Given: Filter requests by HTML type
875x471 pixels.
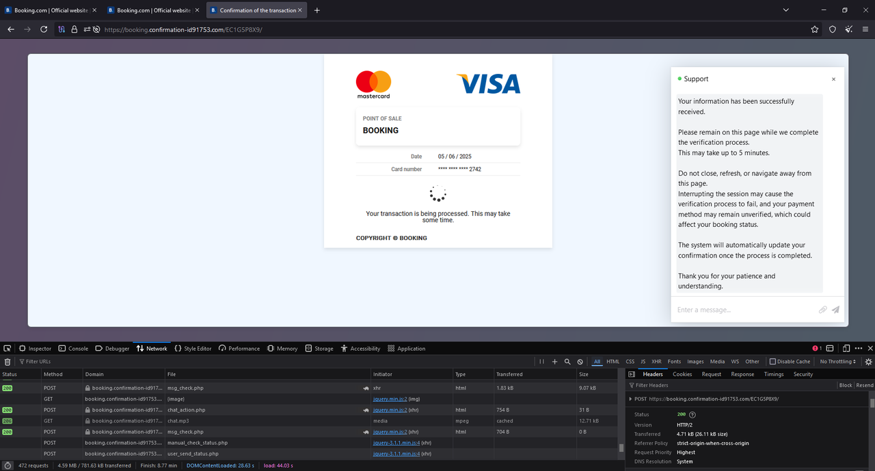Looking at the screenshot, I should point(613,362).
